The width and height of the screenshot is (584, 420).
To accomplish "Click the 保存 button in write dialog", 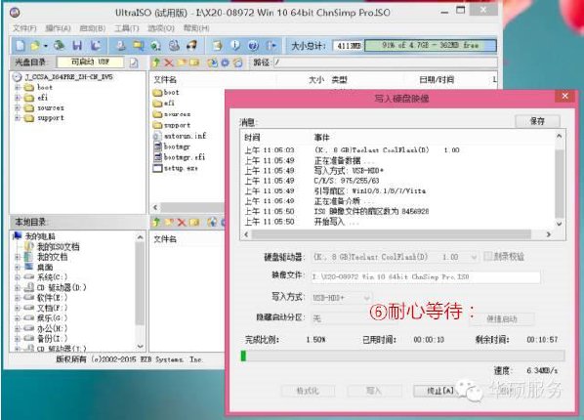I will click(537, 121).
